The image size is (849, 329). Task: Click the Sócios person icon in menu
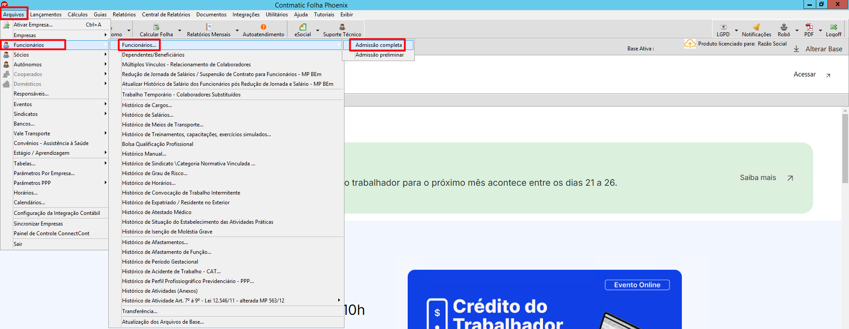pyautogui.click(x=6, y=55)
